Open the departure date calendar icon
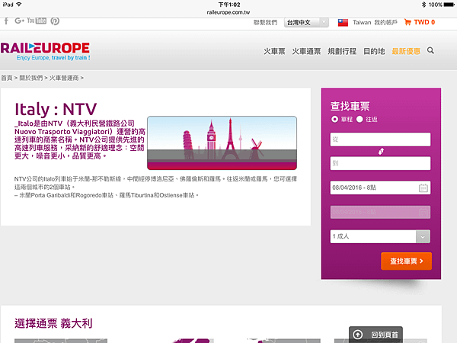This screenshot has height=343, width=457. point(423,188)
